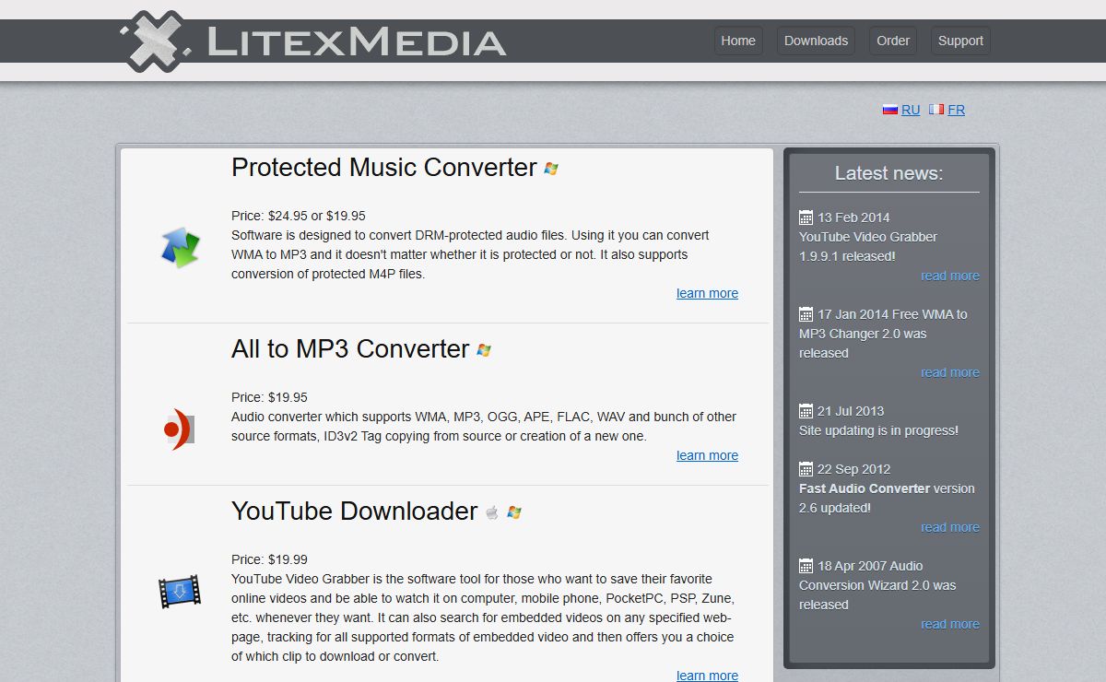The image size is (1106, 682).
Task: Click the All to MP3 Converter product icon
Action: pos(180,429)
